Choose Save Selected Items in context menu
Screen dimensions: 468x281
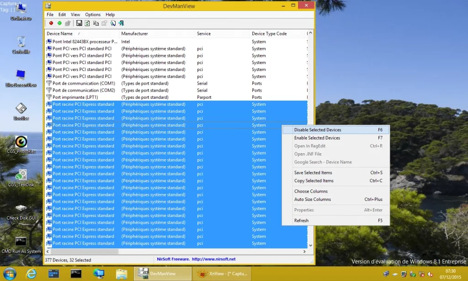point(336,173)
